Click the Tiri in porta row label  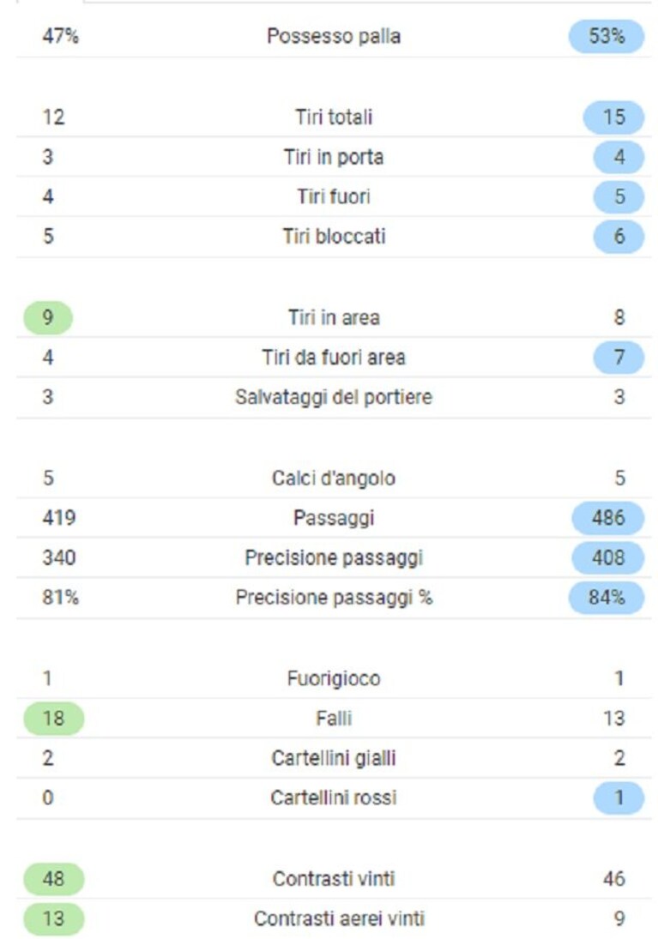tap(334, 157)
